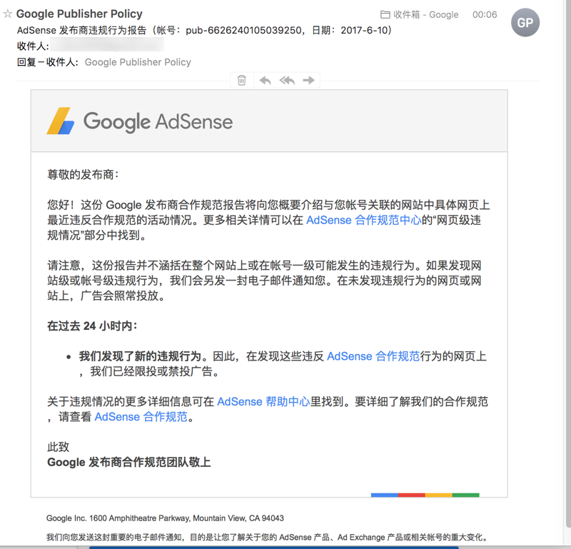
Task: Click the greeting 尊敬的发布商
Action: pos(83,174)
